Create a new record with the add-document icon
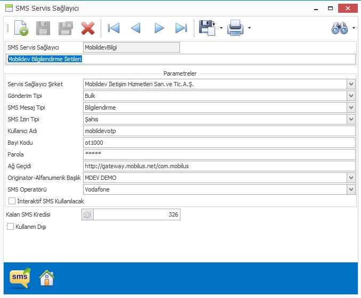The image size is (361, 298). 21,28
